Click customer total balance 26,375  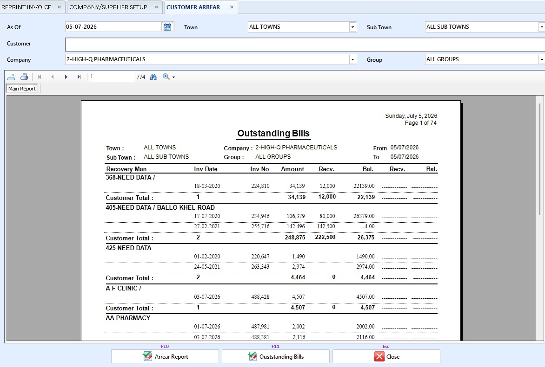point(366,238)
